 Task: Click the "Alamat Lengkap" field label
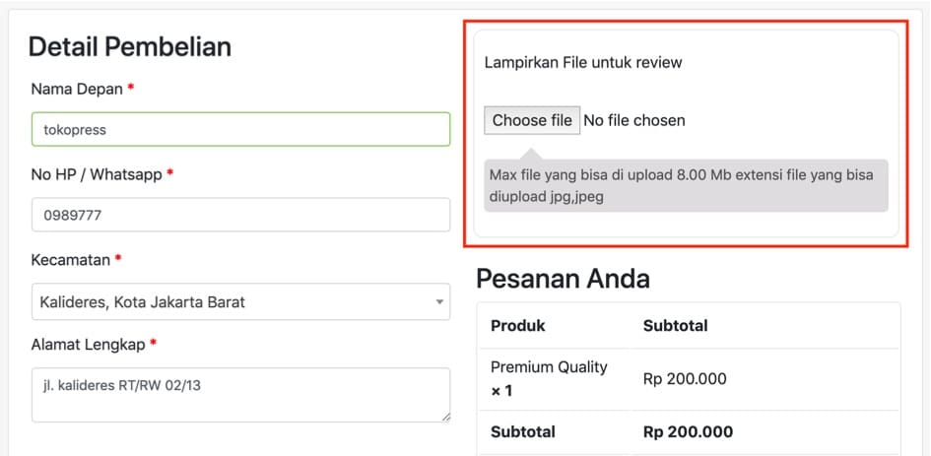[x=88, y=345]
